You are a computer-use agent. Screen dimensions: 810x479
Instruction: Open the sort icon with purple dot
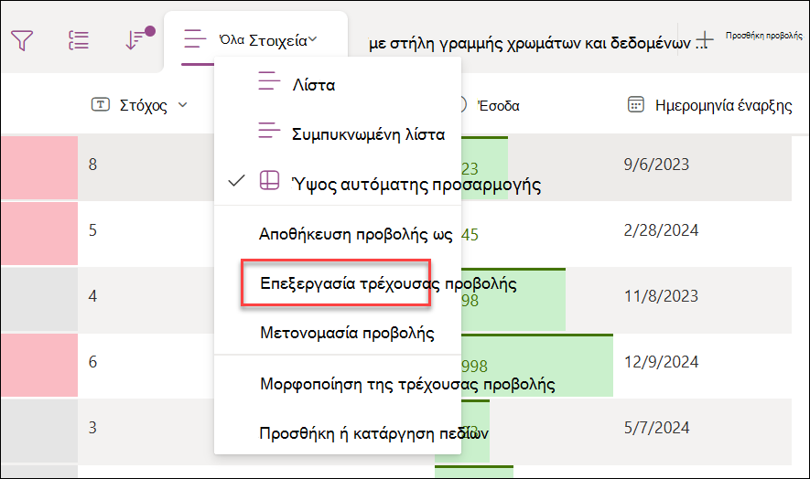point(139,38)
